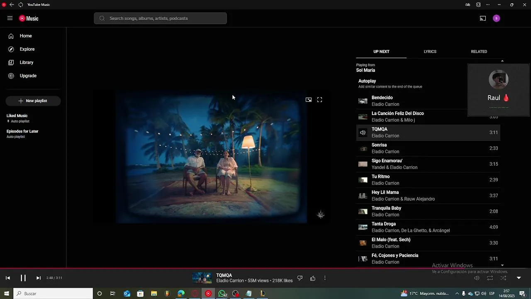Screen dimensions: 531x299
Task: Open the Cast to device icon
Action: pyautogui.click(x=483, y=18)
